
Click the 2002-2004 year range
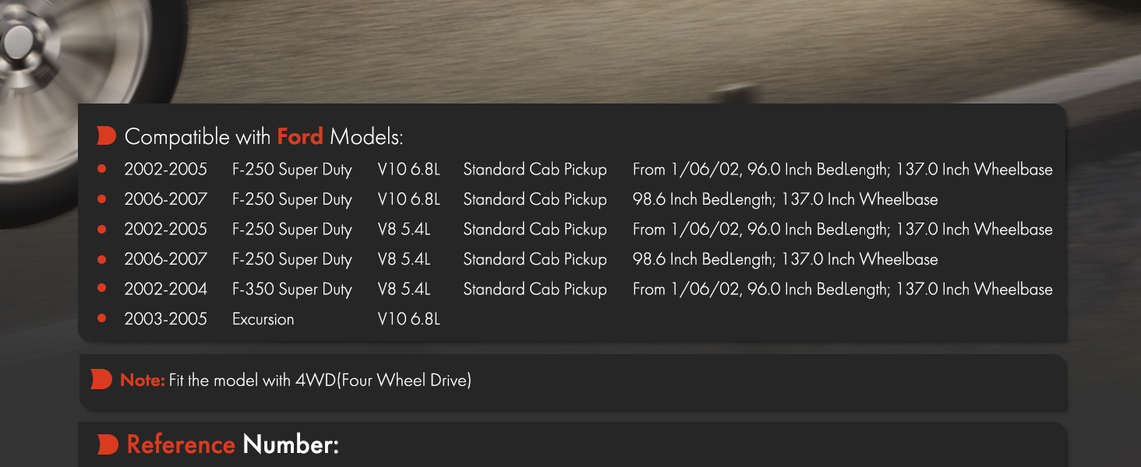[166, 290]
